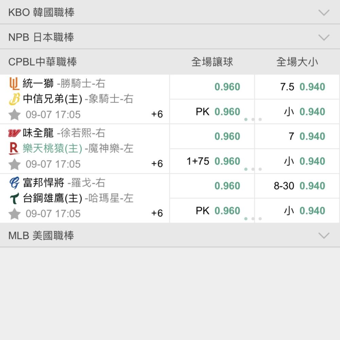Click the Wei Chuan Dragons (味全龍) W logo
340x340 pixels.
click(14, 133)
